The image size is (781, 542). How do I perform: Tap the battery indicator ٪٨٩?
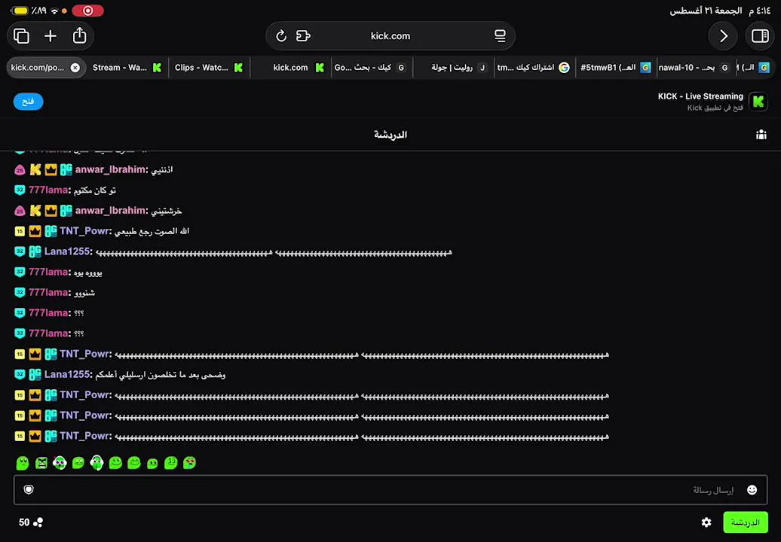30,11
